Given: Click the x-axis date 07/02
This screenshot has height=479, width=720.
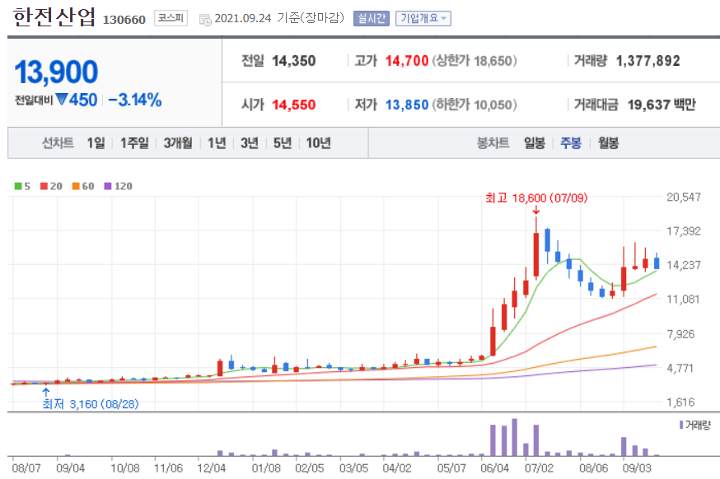Looking at the screenshot, I should 539,468.
